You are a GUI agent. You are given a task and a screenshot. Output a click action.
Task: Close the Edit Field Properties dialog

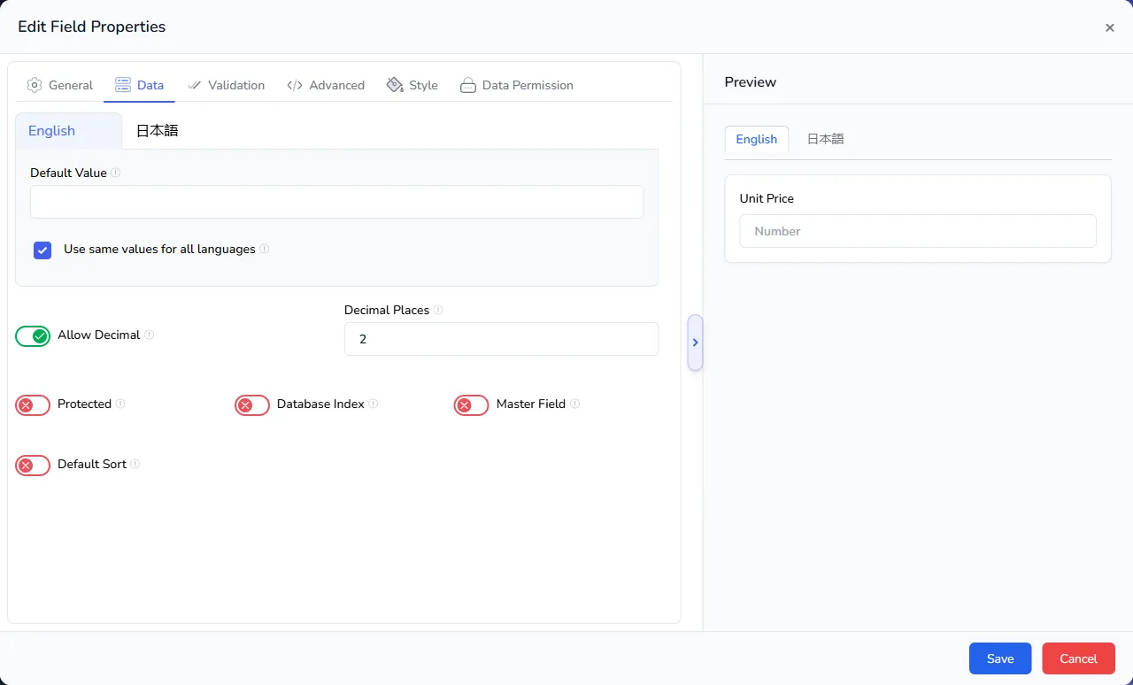click(x=1109, y=27)
